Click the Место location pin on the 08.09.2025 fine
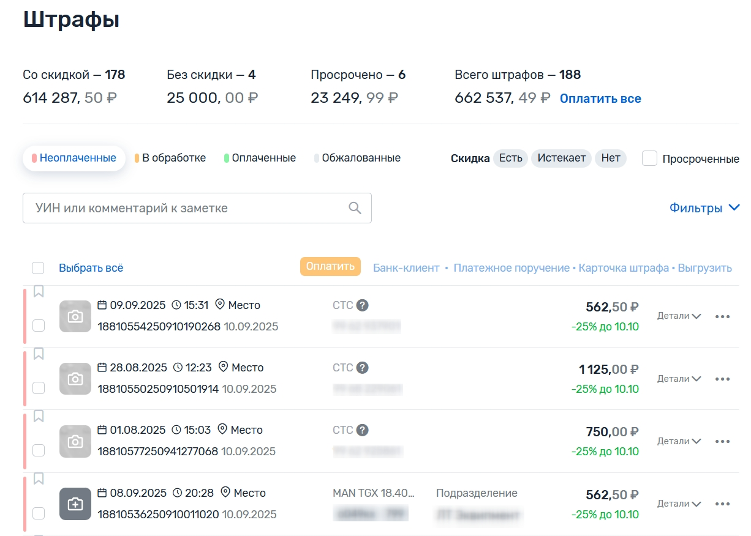The image size is (751, 536). click(225, 493)
